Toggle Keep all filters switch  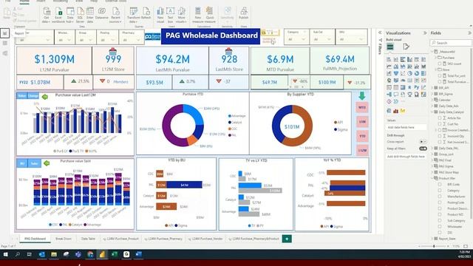coord(423,149)
